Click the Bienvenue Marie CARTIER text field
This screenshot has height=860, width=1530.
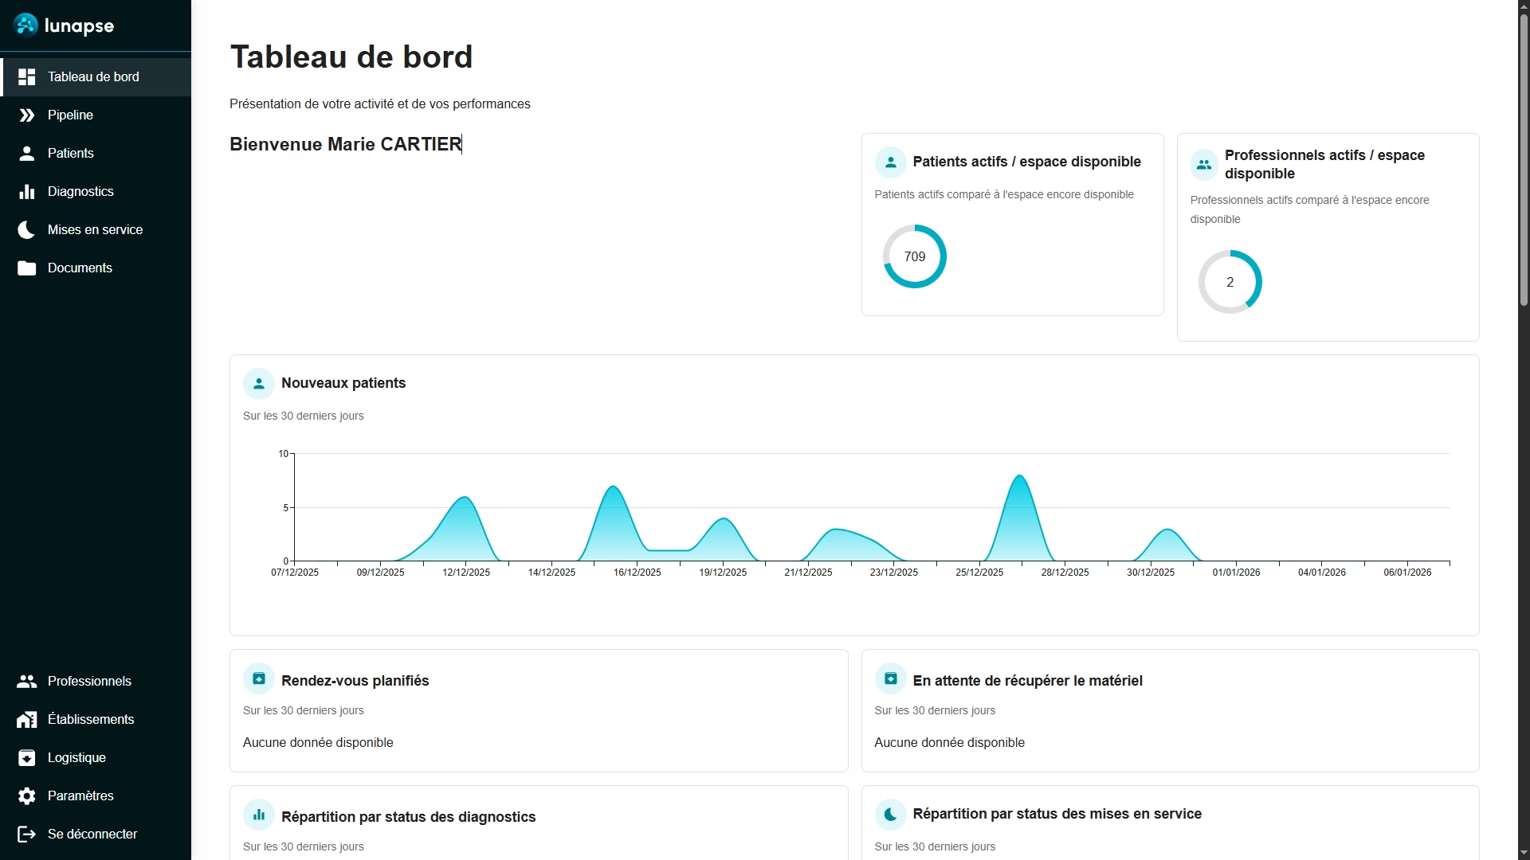[345, 144]
